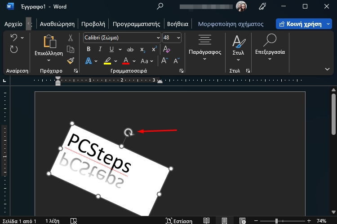
Task: Apply Text Effects blue A icon
Action: pyautogui.click(x=89, y=61)
